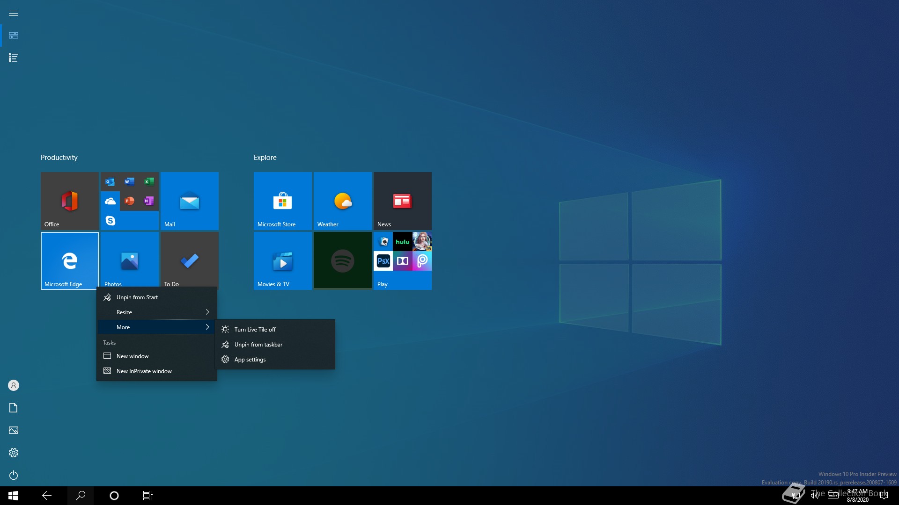Open Photoshop Express (PsX) in Play folder
899x505 pixels.
pyautogui.click(x=383, y=261)
